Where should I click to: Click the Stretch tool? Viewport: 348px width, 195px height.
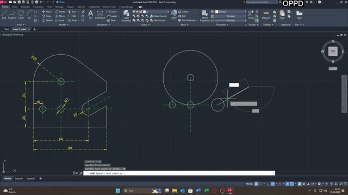(47, 21)
